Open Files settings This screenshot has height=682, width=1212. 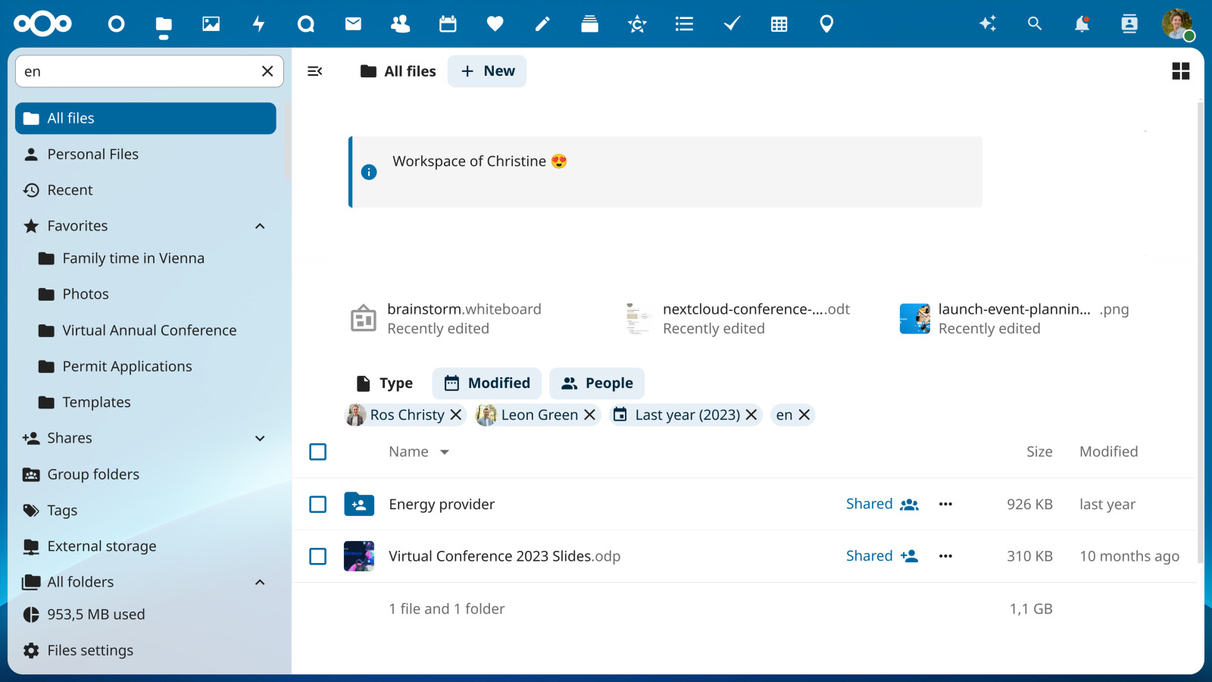(145, 650)
